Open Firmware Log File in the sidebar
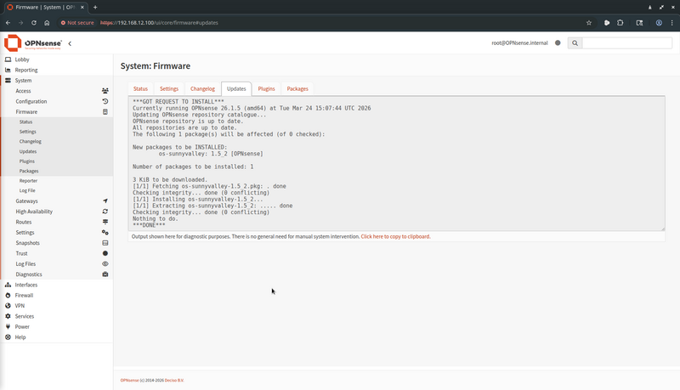Screen dimensions: 680x390 (27, 190)
